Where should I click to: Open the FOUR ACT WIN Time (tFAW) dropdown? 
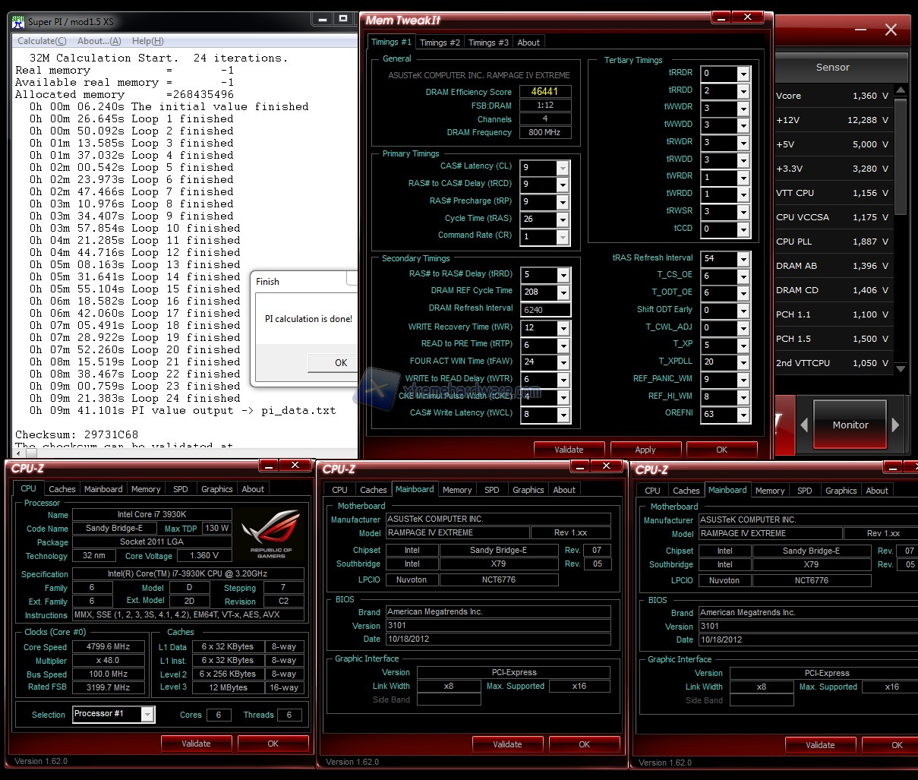[x=563, y=363]
